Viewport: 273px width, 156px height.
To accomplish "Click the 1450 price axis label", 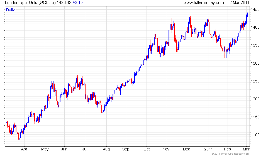I will tap(255, 9).
